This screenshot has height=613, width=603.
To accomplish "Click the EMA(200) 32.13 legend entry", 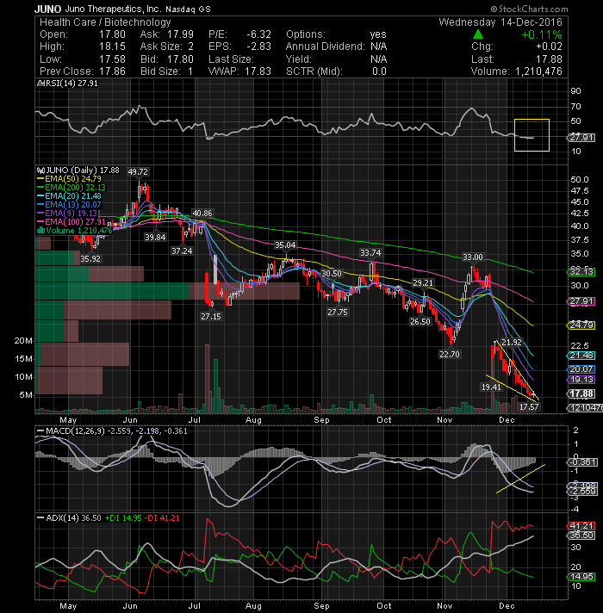I will click(71, 188).
